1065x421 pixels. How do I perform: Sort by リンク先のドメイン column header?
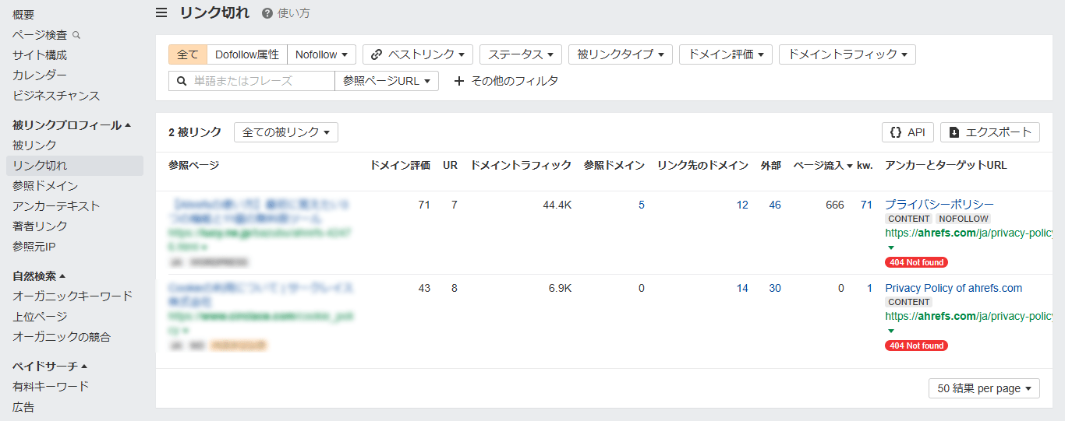(702, 166)
